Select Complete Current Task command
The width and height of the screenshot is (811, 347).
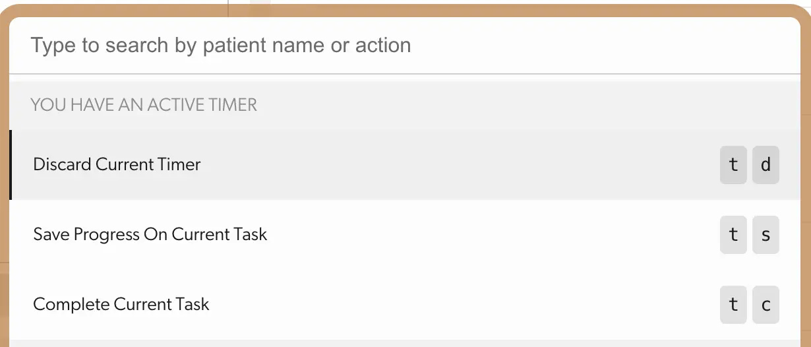(x=121, y=304)
